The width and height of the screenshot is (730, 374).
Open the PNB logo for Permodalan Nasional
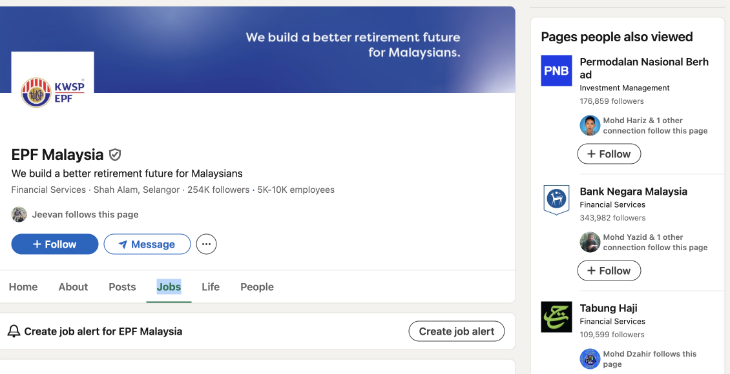(556, 71)
